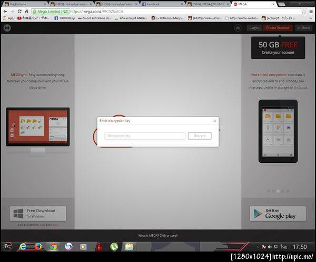Open the Chrome hamburger menu

(311, 12)
